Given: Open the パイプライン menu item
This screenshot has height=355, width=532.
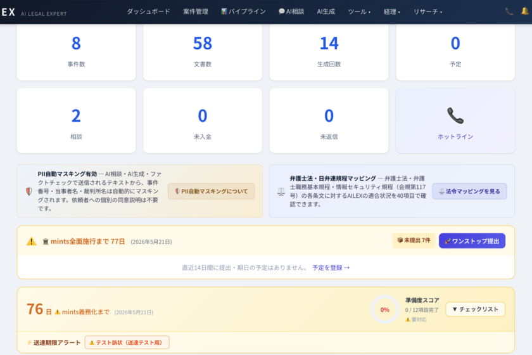Looking at the screenshot, I should (243, 11).
